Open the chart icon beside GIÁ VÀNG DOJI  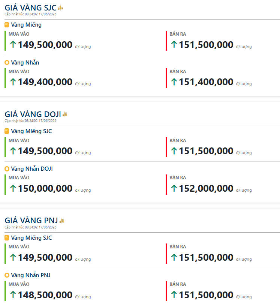pyautogui.click(x=65, y=114)
